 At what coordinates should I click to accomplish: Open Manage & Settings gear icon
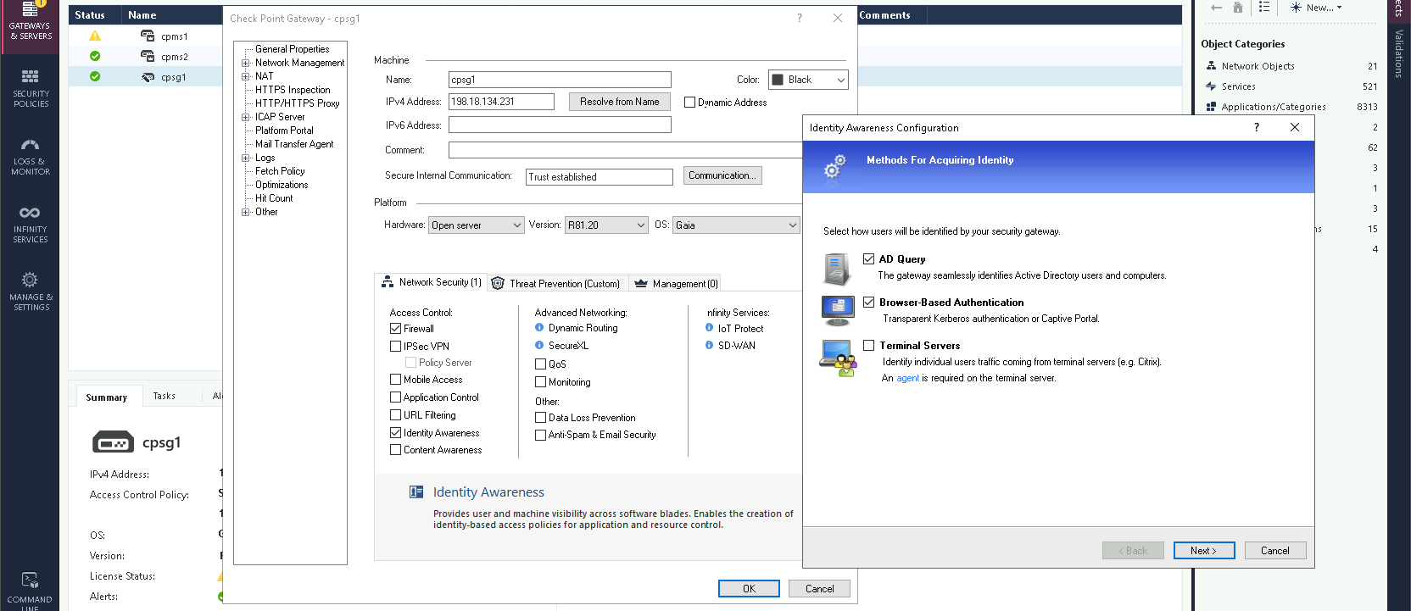pos(31,291)
